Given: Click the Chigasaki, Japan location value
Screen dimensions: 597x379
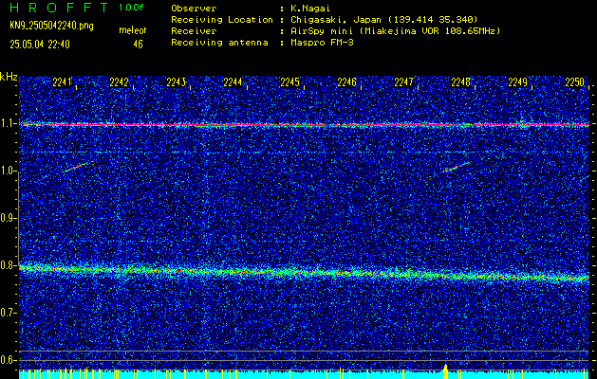Looking at the screenshot, I should pos(382,20).
